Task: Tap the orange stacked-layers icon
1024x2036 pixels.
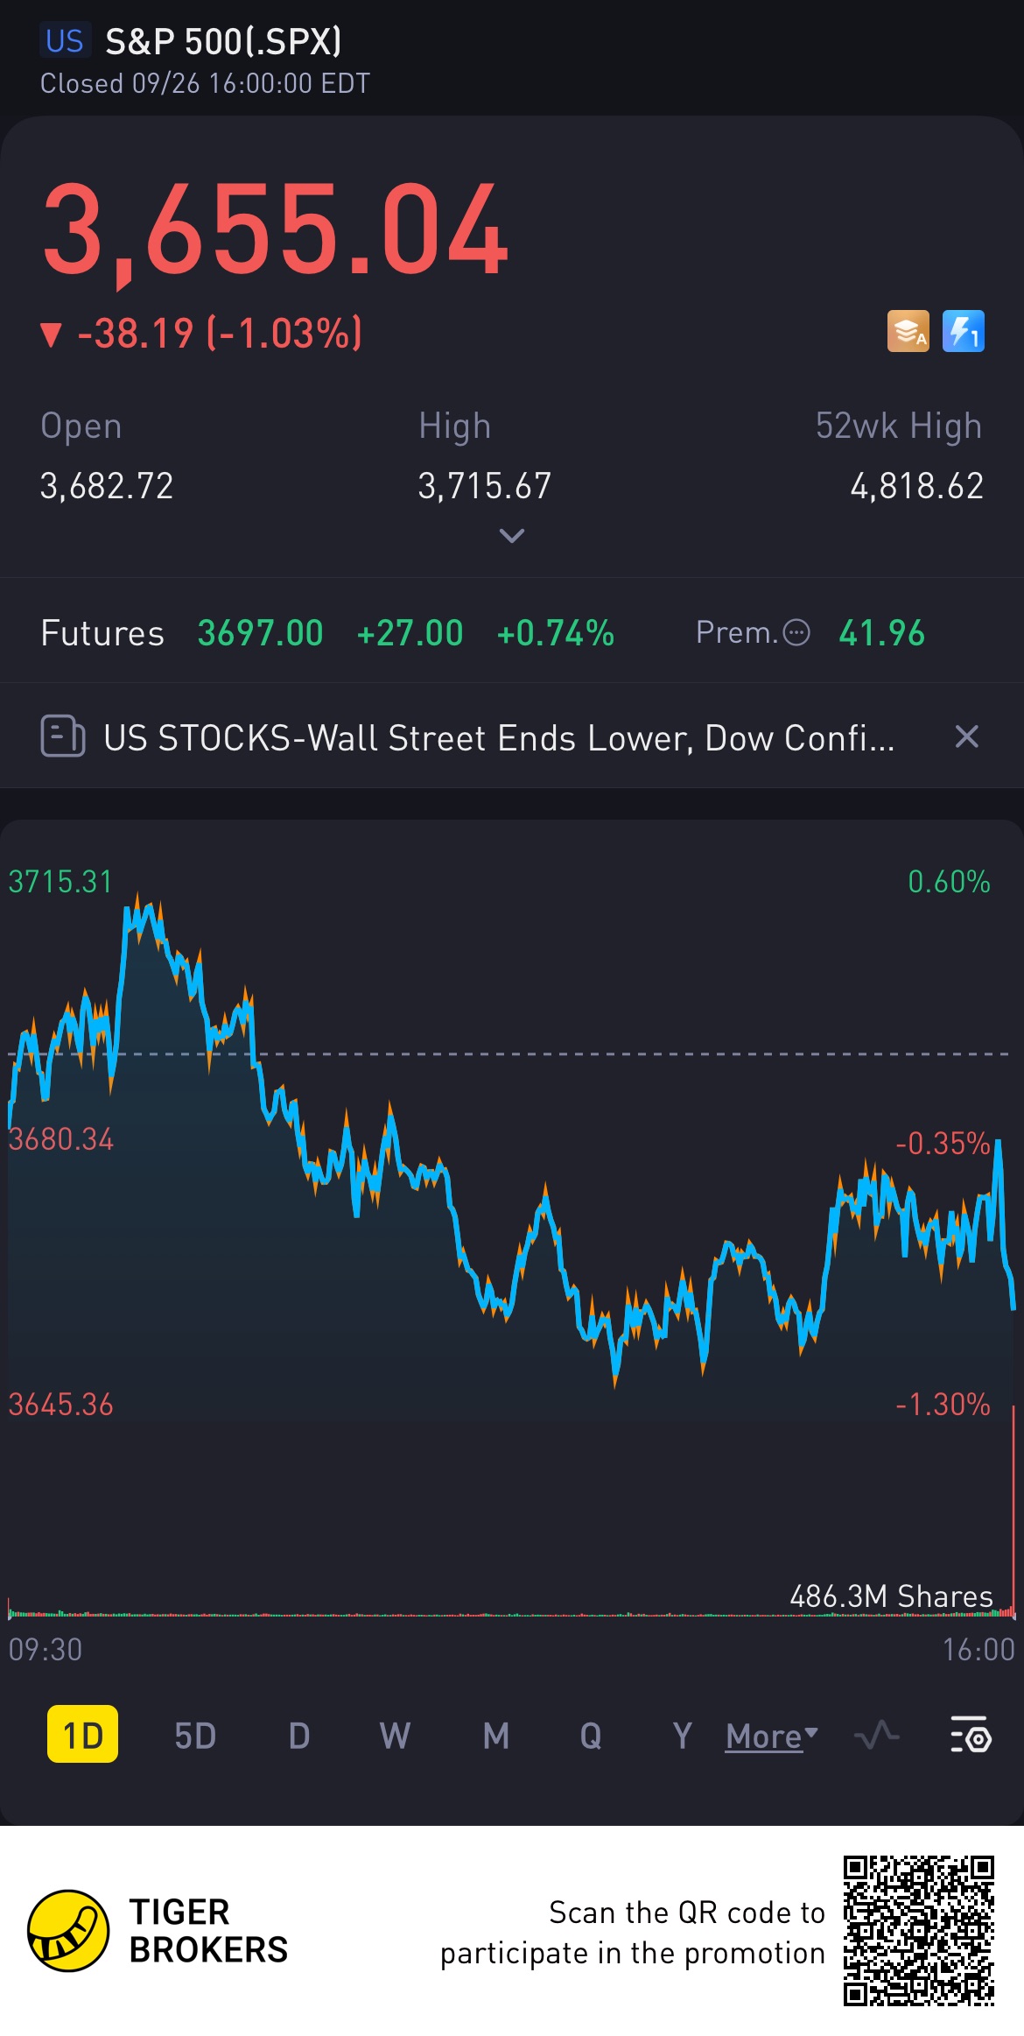Action: click(x=908, y=332)
